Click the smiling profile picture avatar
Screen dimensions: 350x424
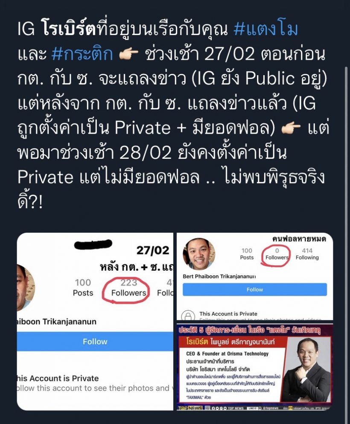(199, 254)
